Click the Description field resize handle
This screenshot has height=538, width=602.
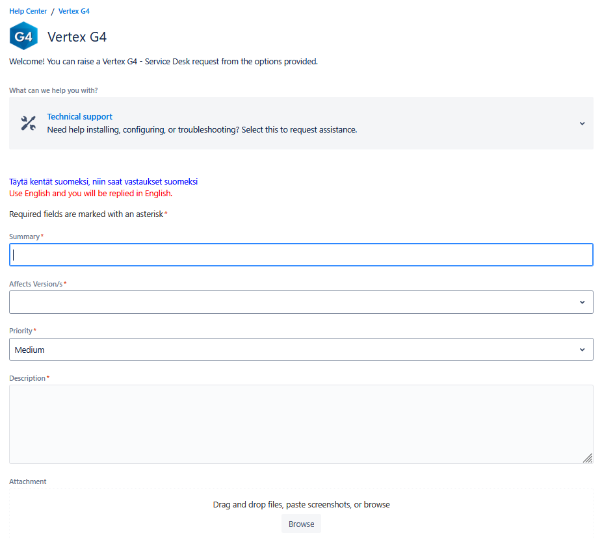coord(587,457)
